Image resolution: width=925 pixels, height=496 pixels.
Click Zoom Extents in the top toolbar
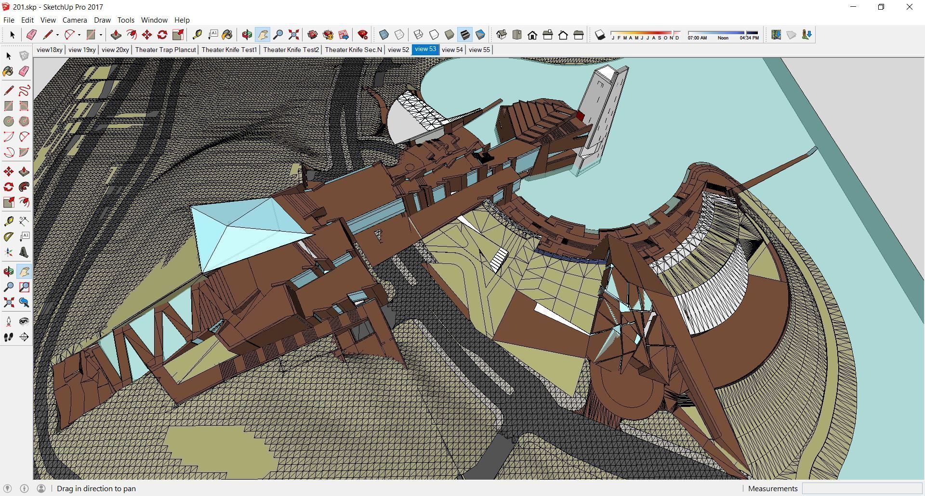tap(293, 35)
